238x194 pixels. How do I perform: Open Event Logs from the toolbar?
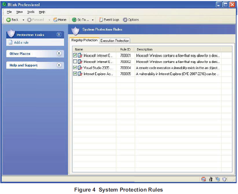pyautogui.click(x=109, y=20)
